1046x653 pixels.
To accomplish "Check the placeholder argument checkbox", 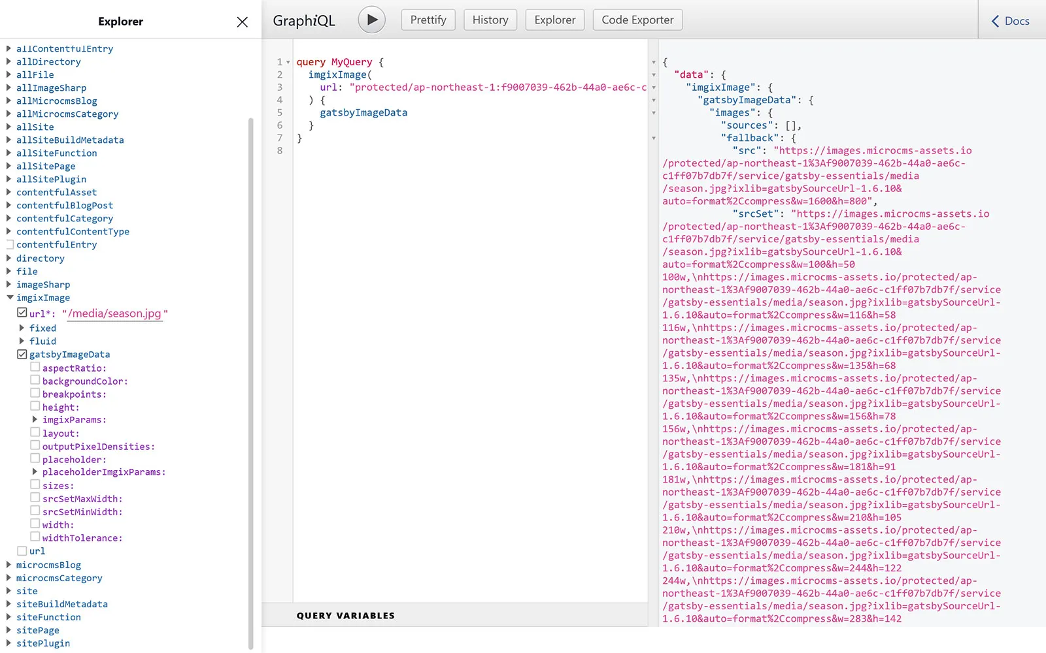I will (35, 459).
